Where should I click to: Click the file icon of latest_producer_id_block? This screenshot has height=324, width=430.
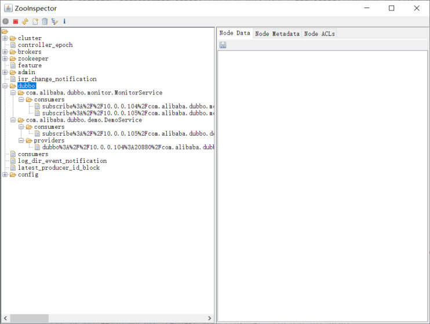point(13,168)
